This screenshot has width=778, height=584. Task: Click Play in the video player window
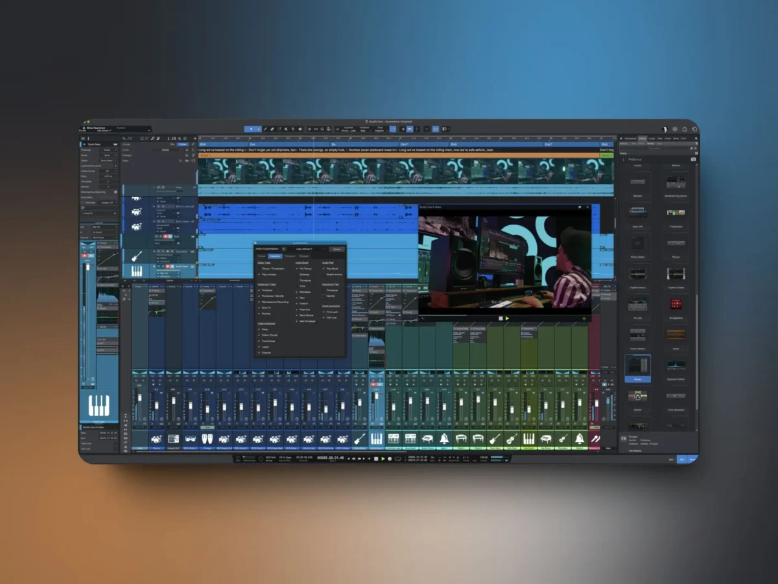[x=507, y=318]
